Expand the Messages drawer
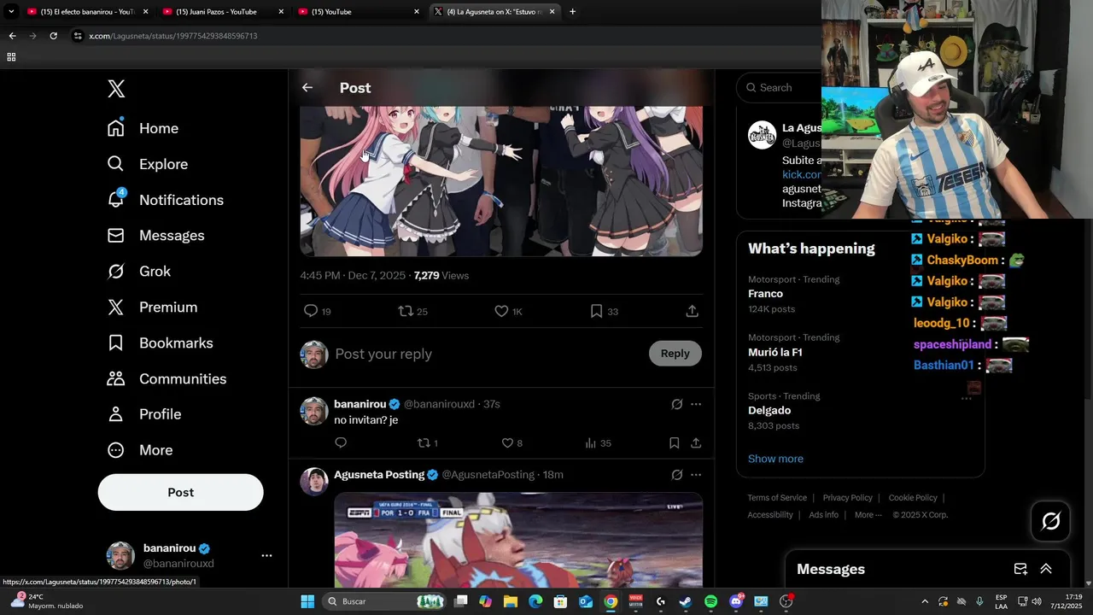 click(1046, 569)
